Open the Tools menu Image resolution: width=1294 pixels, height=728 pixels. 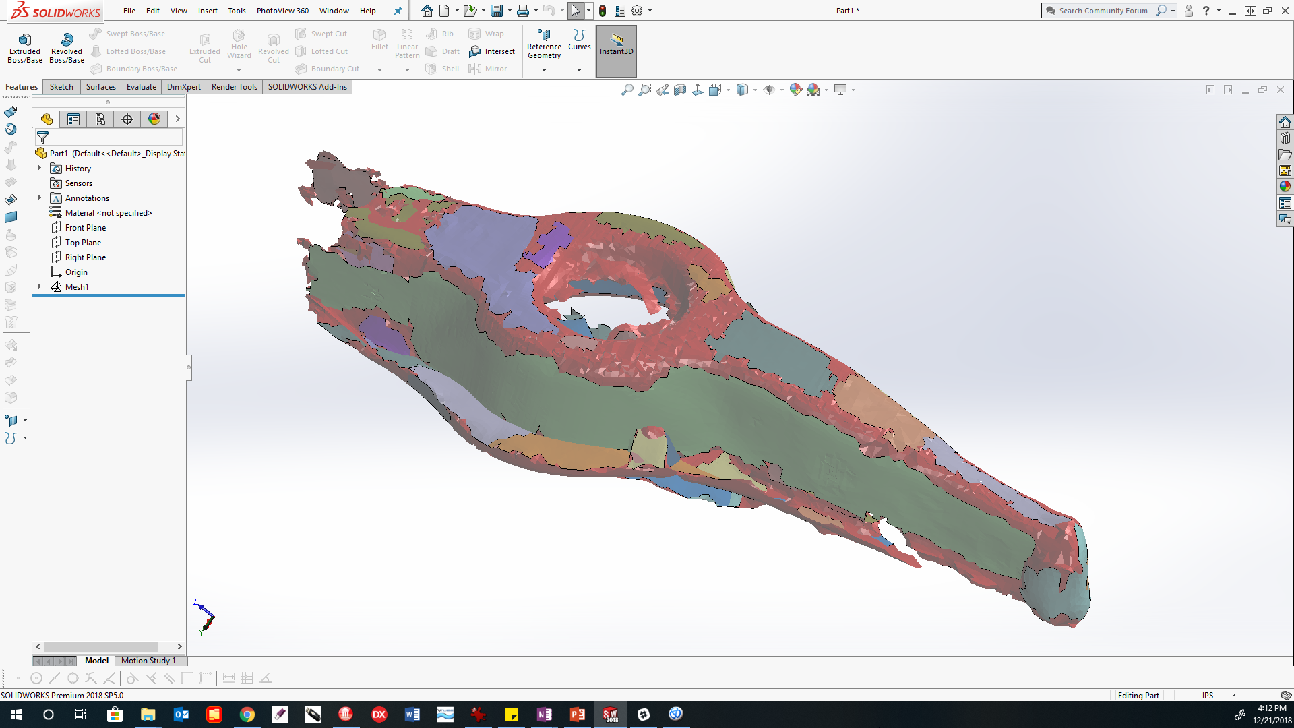click(237, 11)
